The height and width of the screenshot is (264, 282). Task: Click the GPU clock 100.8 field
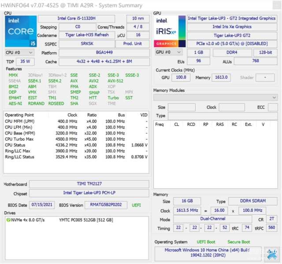pyautogui.click(x=181, y=77)
